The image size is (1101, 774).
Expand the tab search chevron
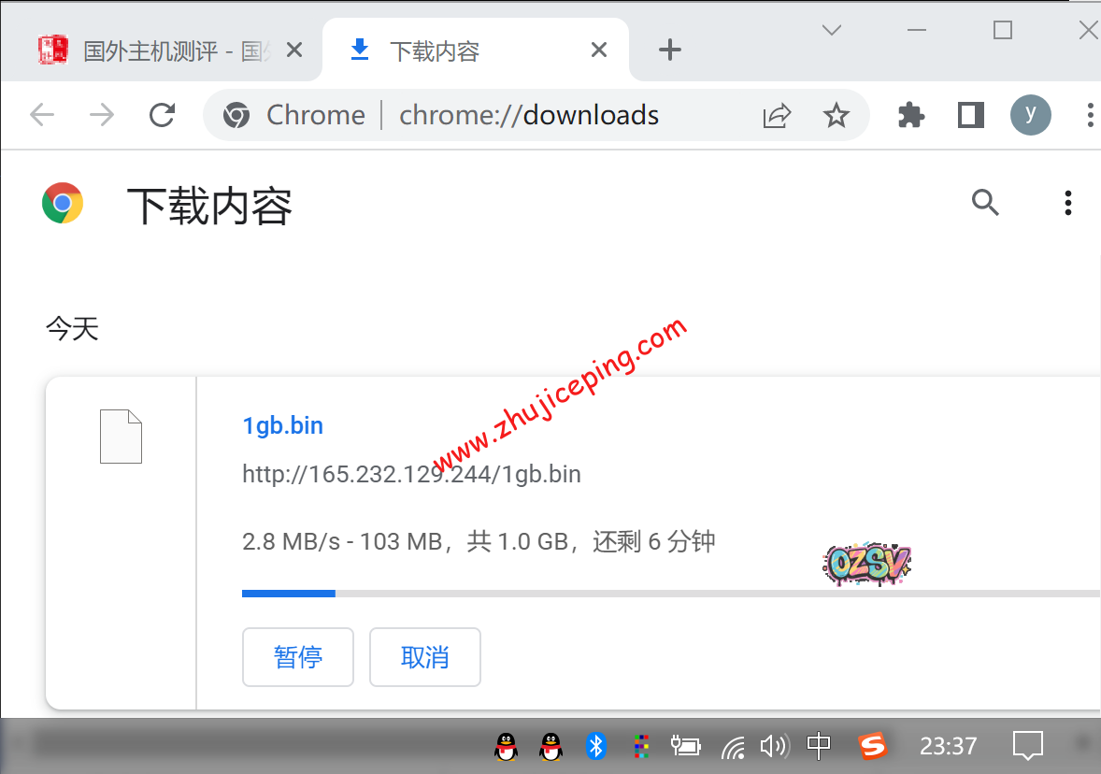(831, 30)
